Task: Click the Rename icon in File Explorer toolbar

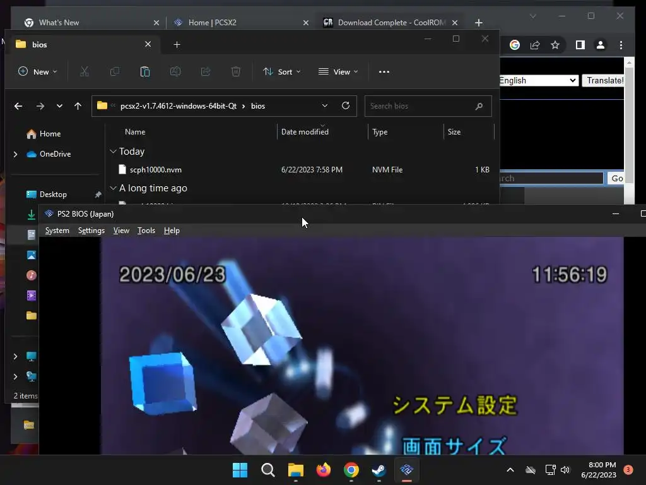Action: tap(175, 72)
